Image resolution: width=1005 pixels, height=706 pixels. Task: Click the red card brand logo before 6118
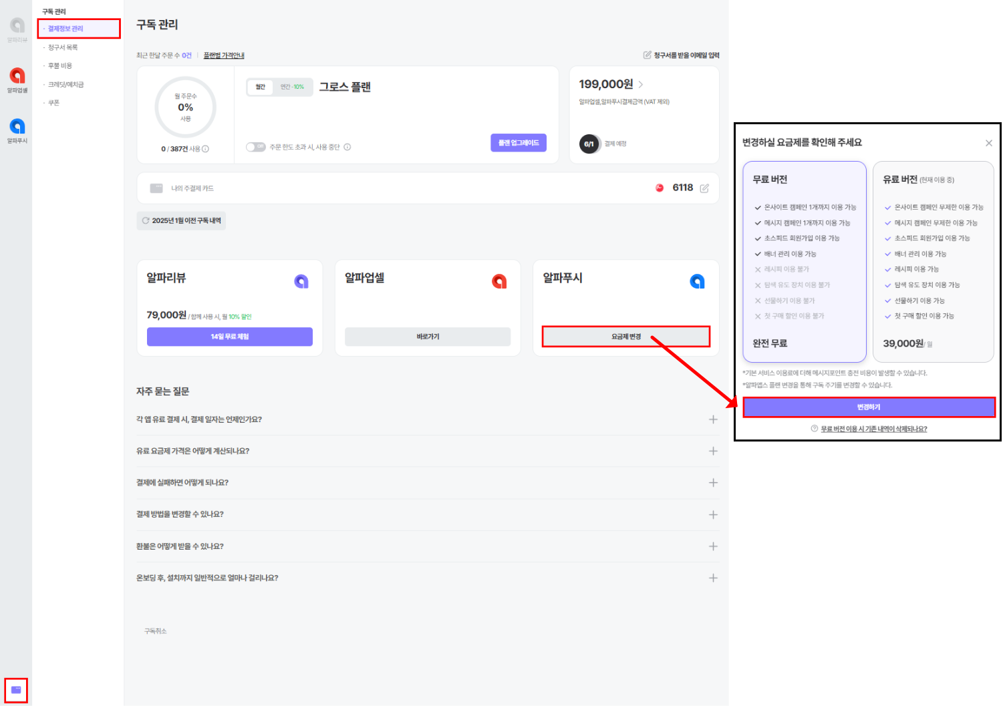point(660,188)
